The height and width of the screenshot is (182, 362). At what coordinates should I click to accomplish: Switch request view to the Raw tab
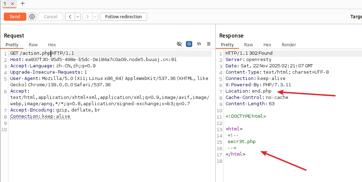[33, 45]
